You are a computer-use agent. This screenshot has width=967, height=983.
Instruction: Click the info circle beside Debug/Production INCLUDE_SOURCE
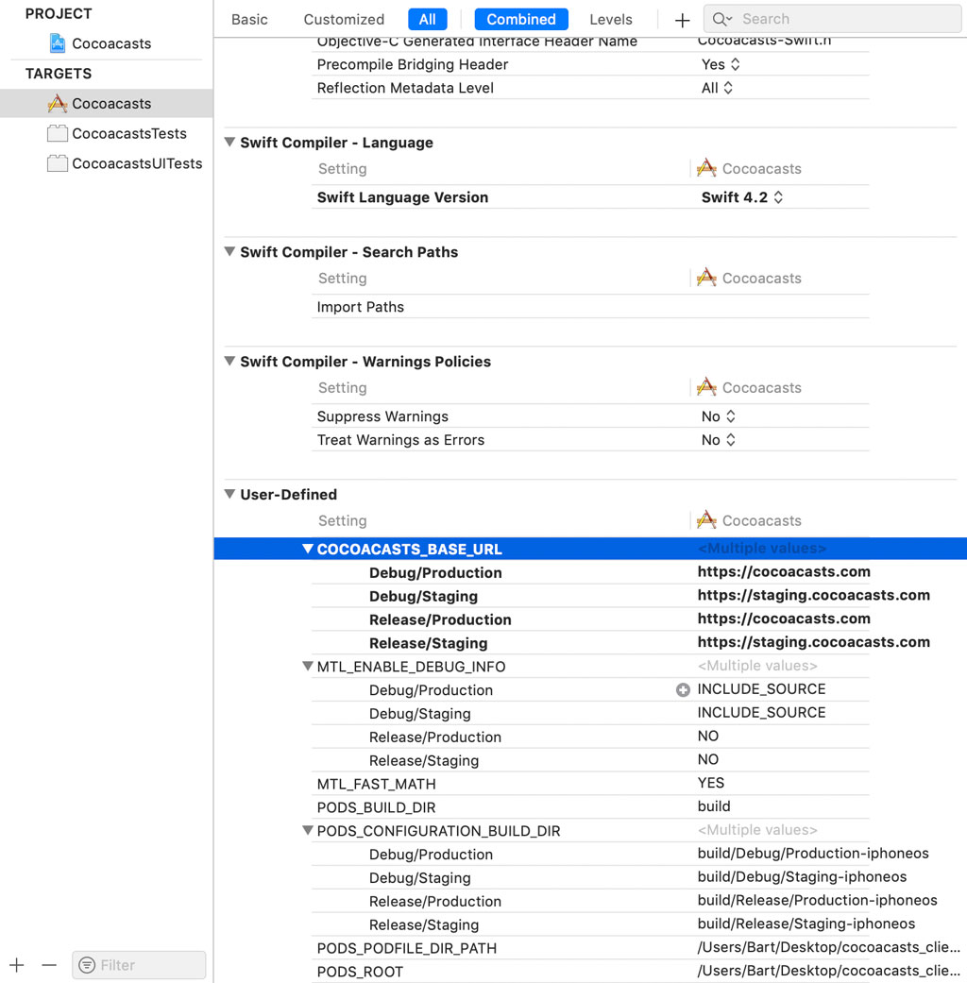coord(683,689)
